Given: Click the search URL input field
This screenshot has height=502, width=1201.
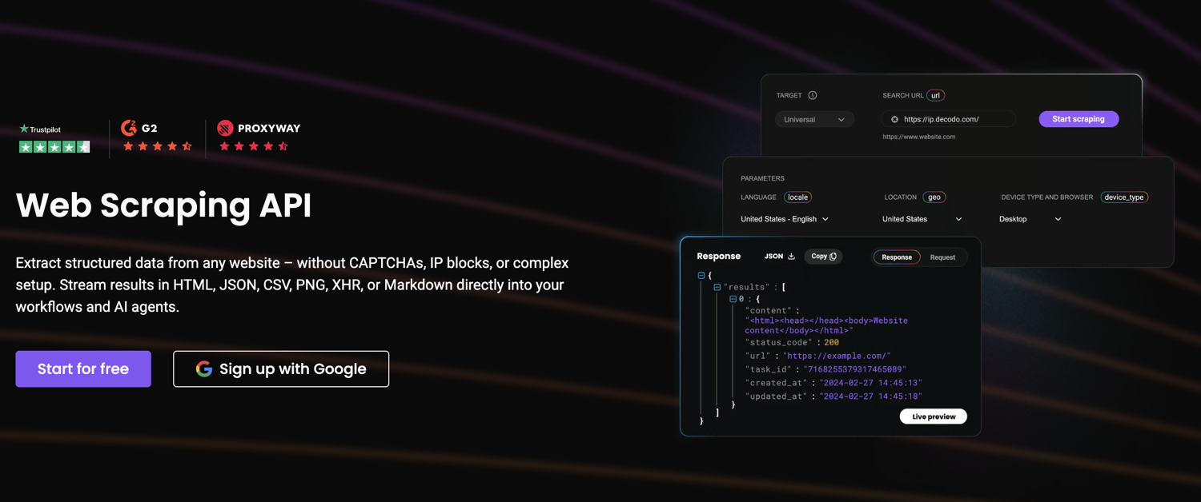Looking at the screenshot, I should click(953, 119).
